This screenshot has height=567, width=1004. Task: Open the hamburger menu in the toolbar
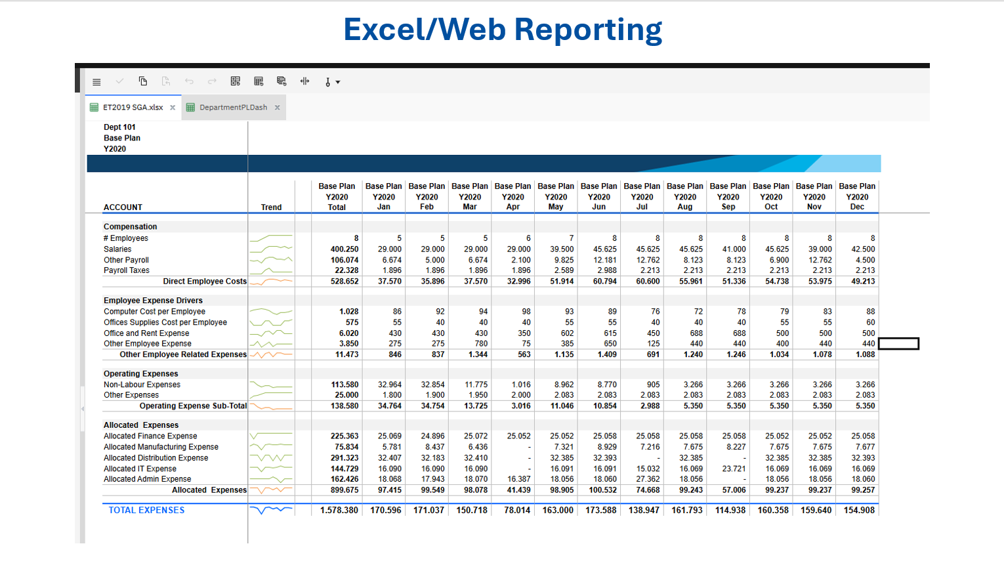pyautogui.click(x=96, y=82)
